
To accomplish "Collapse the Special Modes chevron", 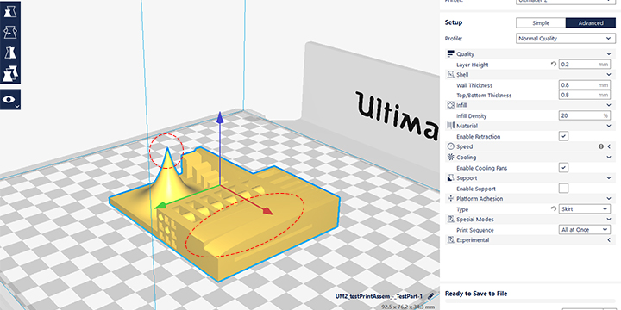I will pos(609,220).
